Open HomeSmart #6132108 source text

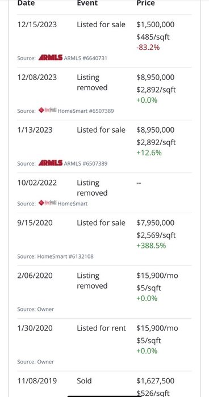65,256
